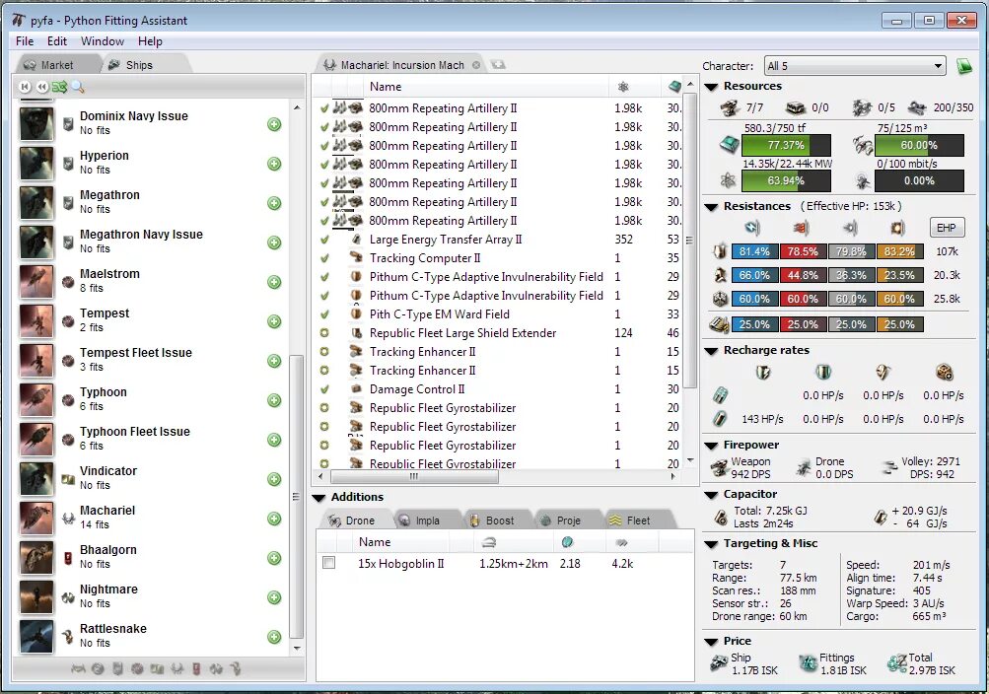989x694 pixels.
Task: Click the CPU column header icon
Action: pos(674,87)
